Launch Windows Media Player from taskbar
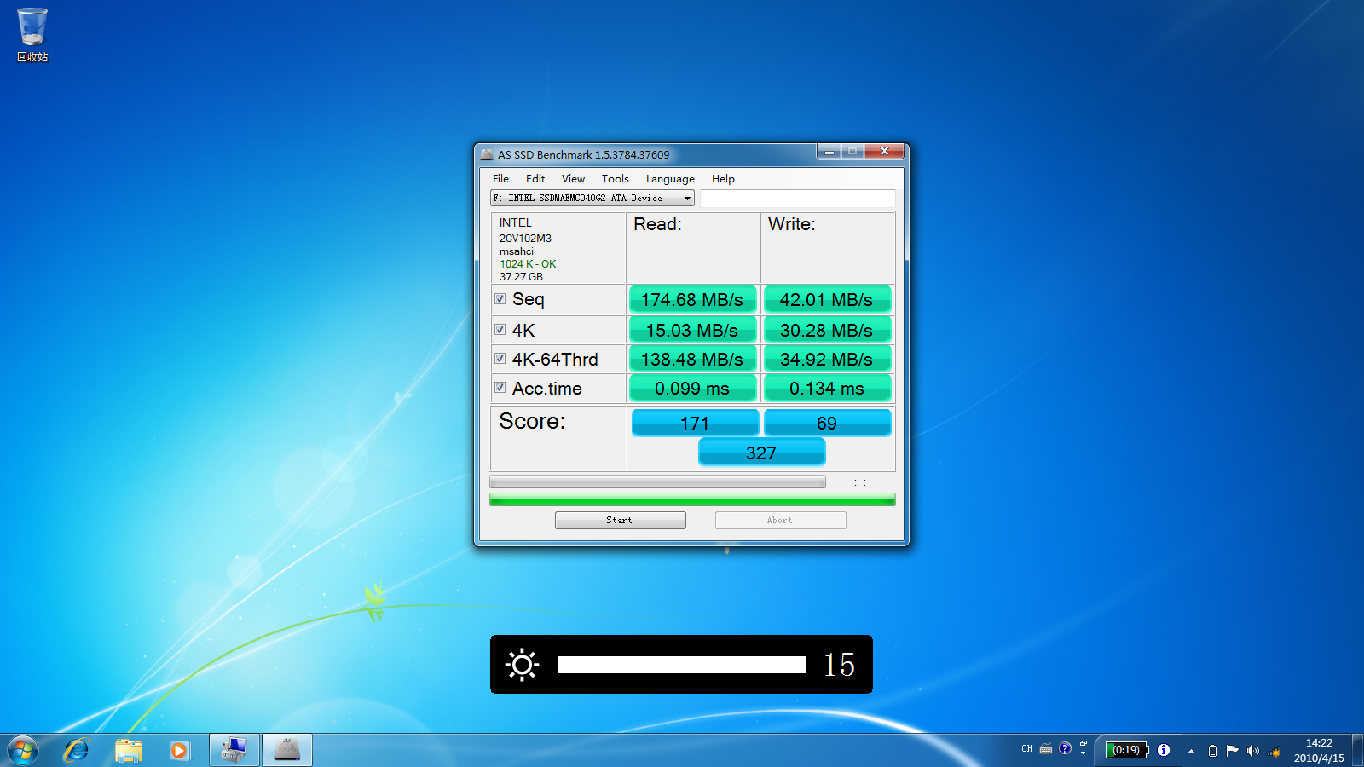 179,751
